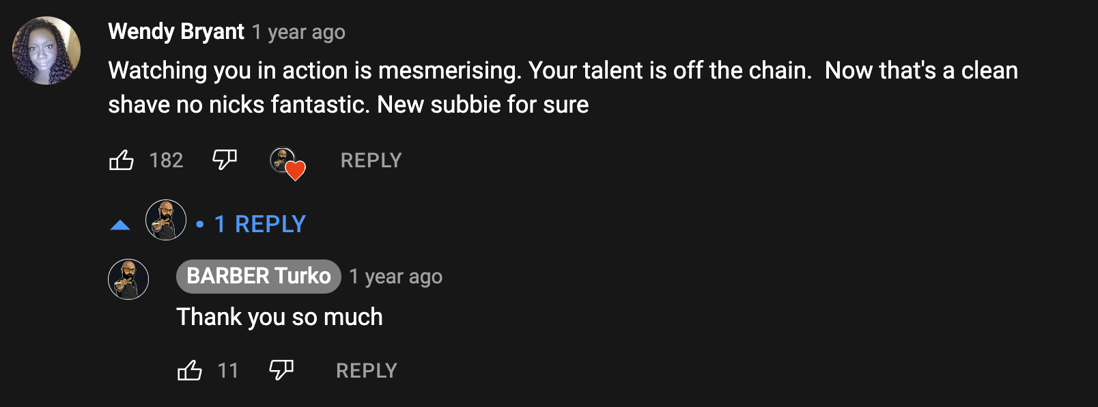Reply to BARBER Turko's comment
The width and height of the screenshot is (1098, 407).
click(x=367, y=371)
